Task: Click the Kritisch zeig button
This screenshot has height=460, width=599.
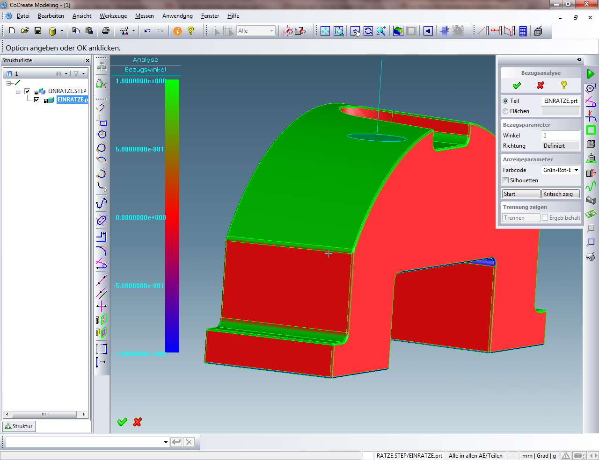Action: coord(560,194)
